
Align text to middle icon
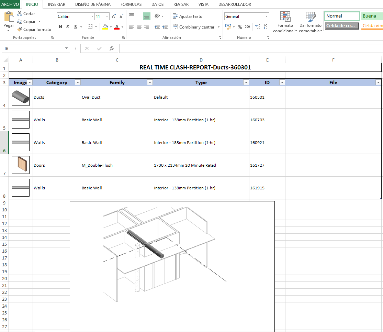tap(139, 16)
